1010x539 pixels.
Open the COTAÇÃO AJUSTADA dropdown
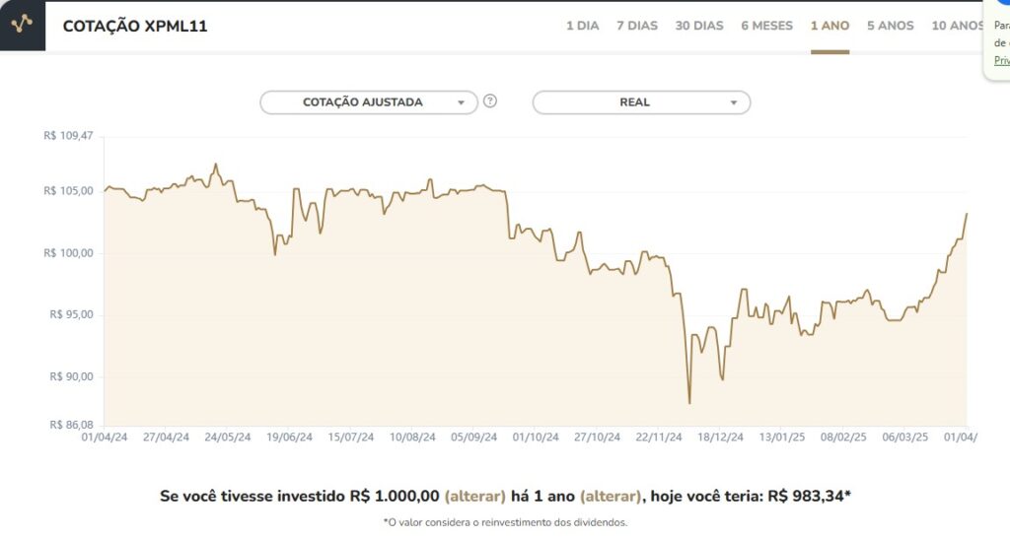369,102
